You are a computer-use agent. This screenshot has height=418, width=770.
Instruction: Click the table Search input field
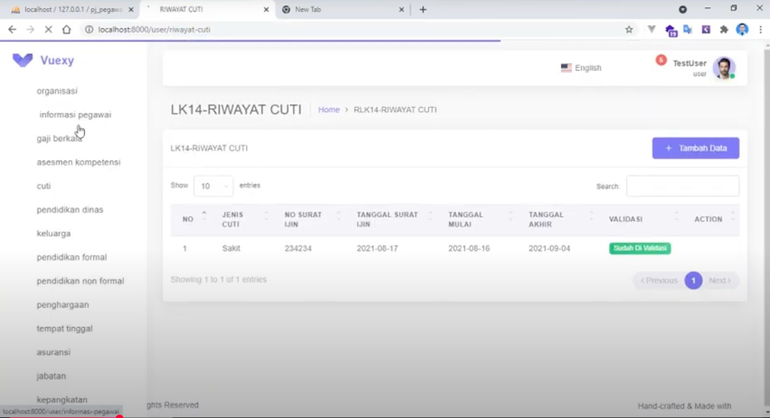point(682,186)
